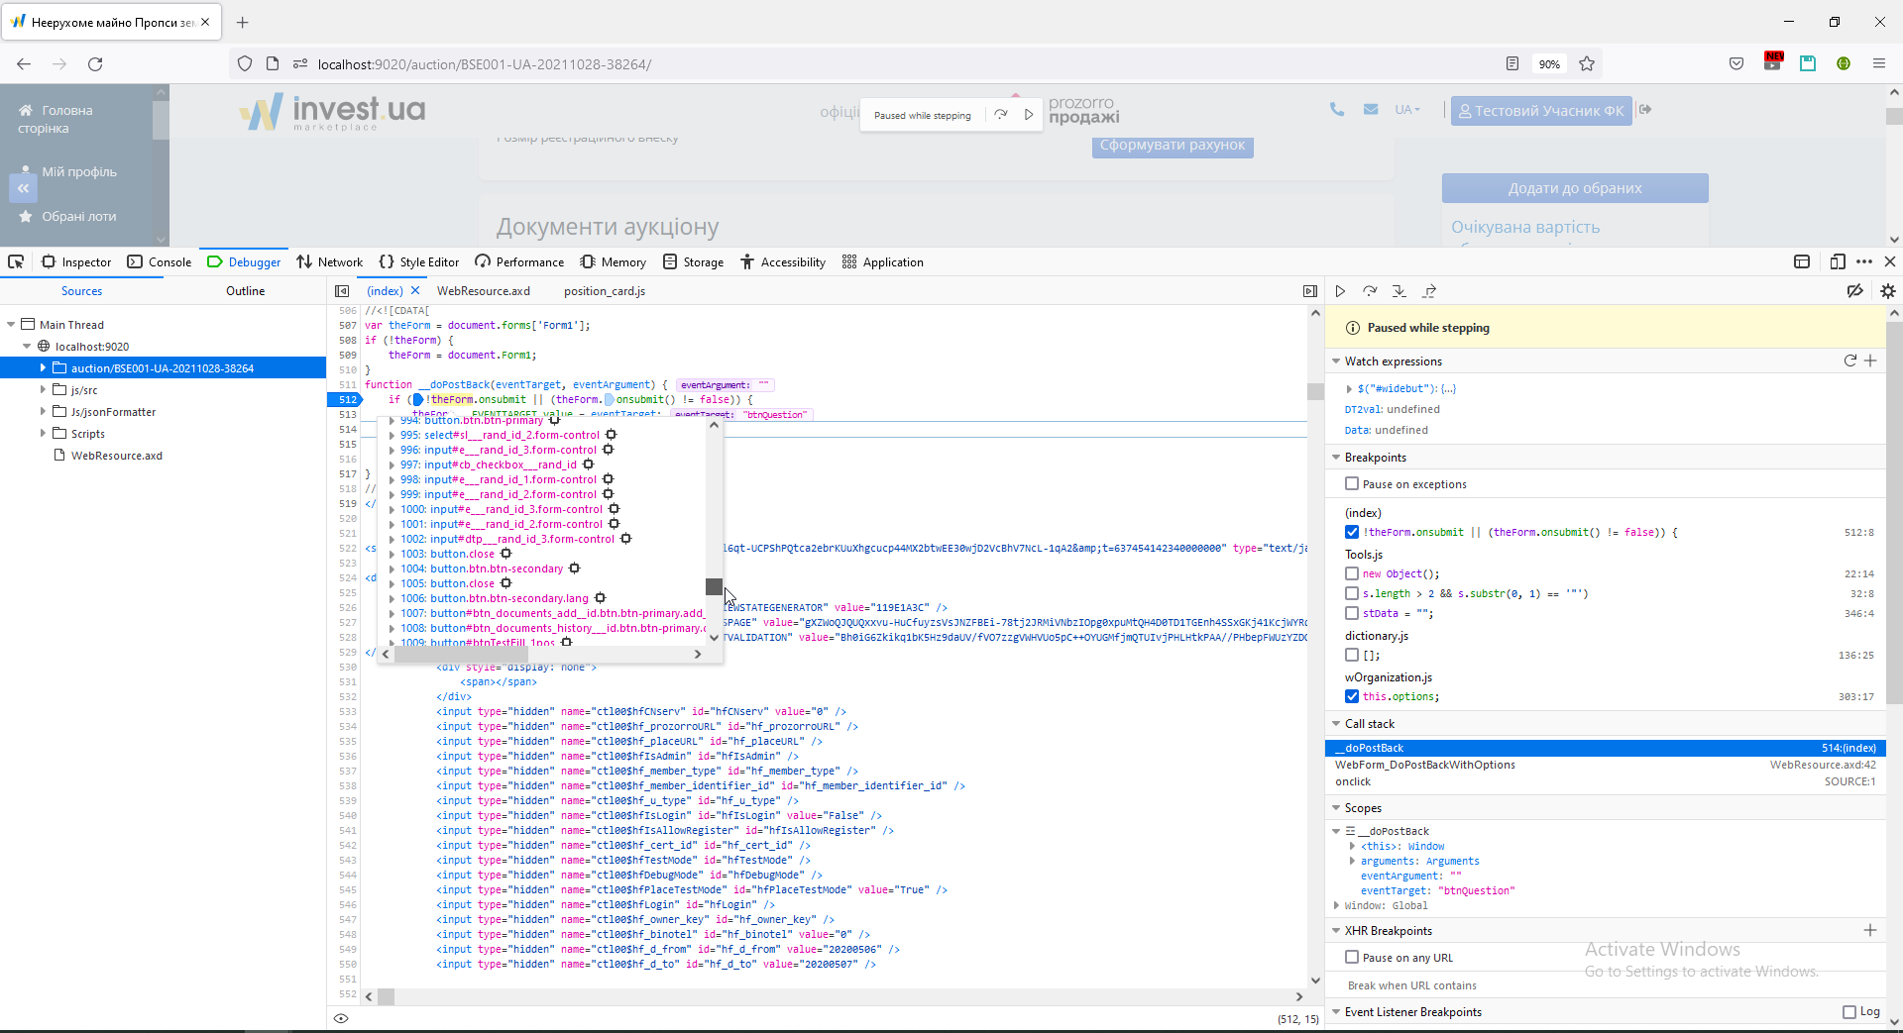Click the Step Over icon in debugger toolbar
Screen dimensions: 1903x1033
(x=1370, y=291)
